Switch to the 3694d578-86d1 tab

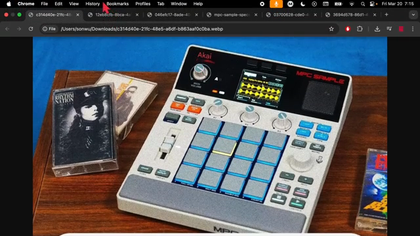pos(350,14)
